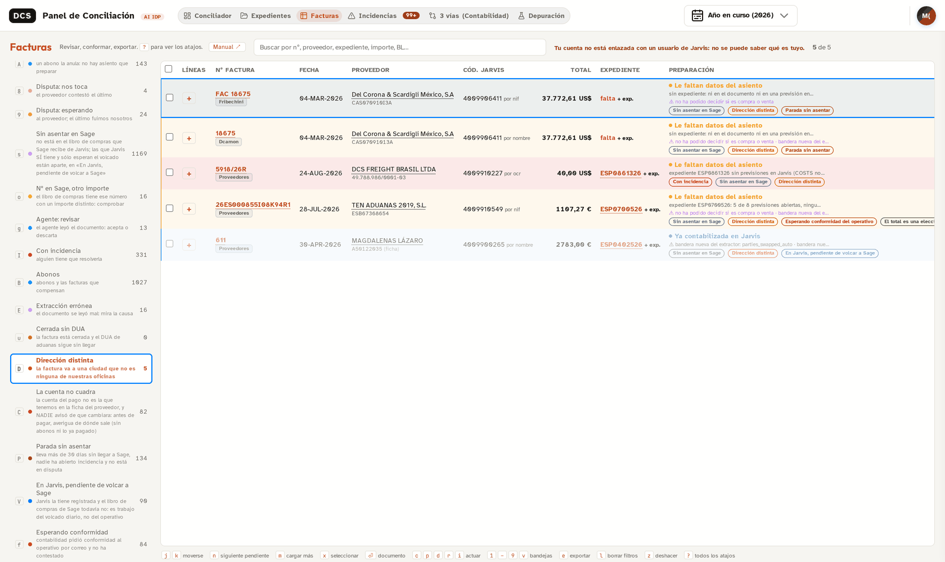The image size is (945, 562).
Task: Switch to Incidencias tab
Action: pos(383,16)
